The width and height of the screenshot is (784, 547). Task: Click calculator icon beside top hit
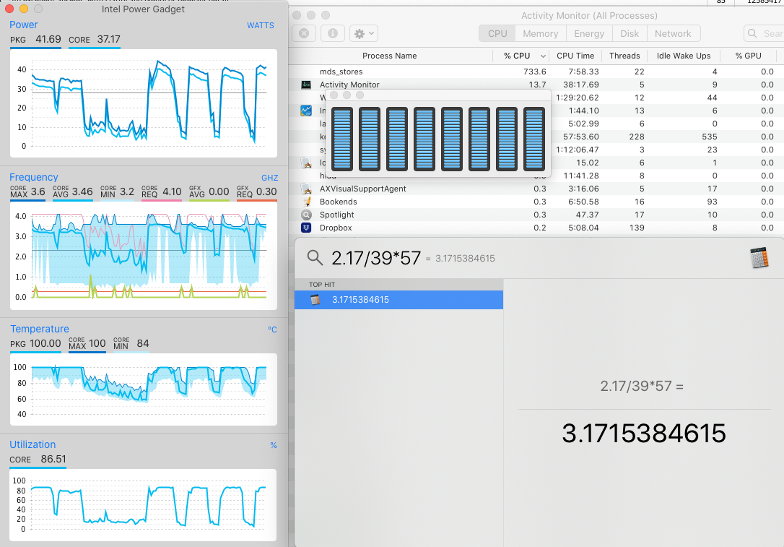coord(315,300)
